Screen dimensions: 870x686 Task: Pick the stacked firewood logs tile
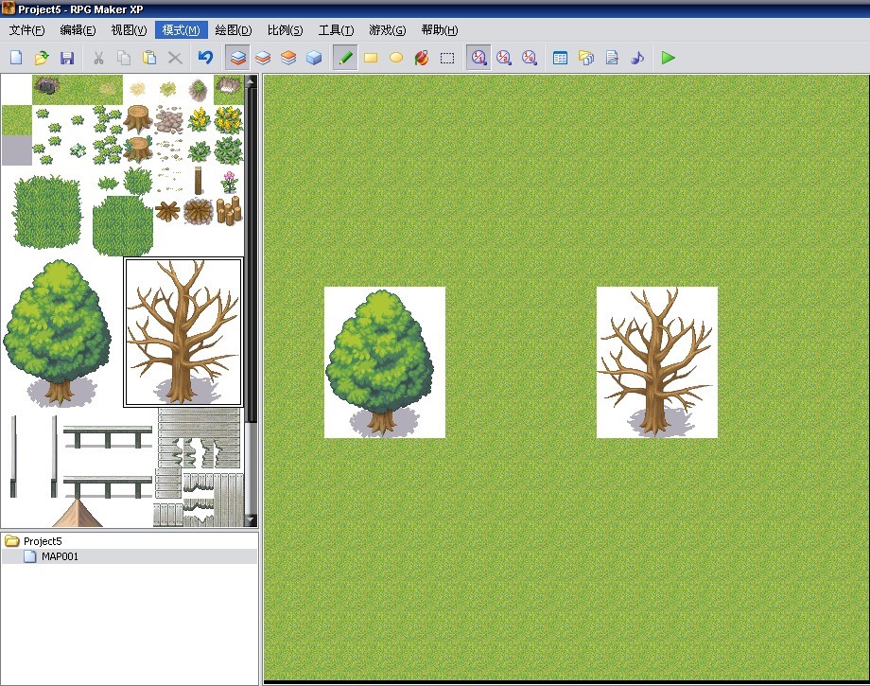pyautogui.click(x=229, y=210)
